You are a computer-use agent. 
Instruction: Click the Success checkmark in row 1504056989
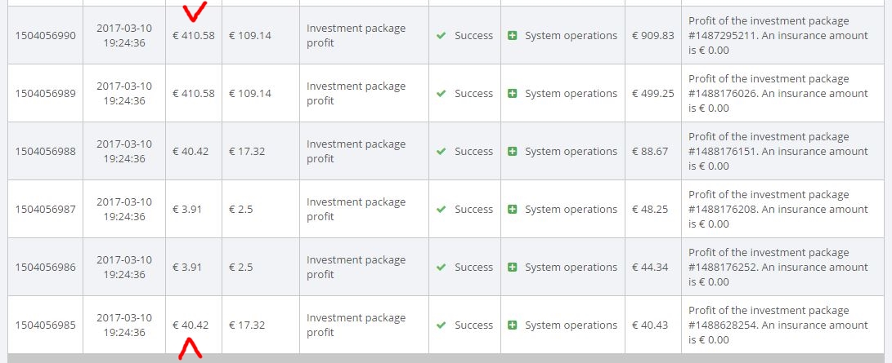click(442, 94)
